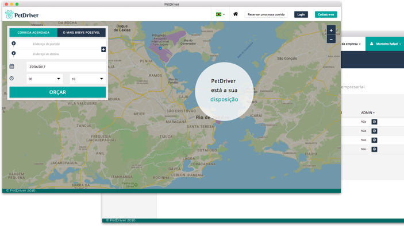Click the date field 25/04/2017
404x226 pixels.
tap(66, 67)
